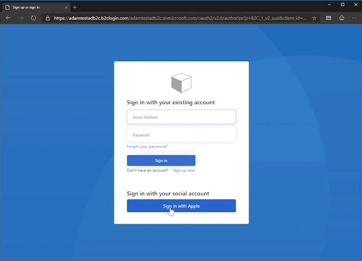
Task: Focus the Password field
Action: 182,135
